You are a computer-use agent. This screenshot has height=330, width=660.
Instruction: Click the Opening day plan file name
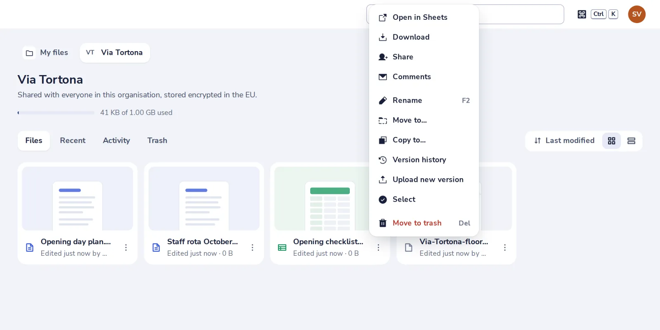[76, 242]
